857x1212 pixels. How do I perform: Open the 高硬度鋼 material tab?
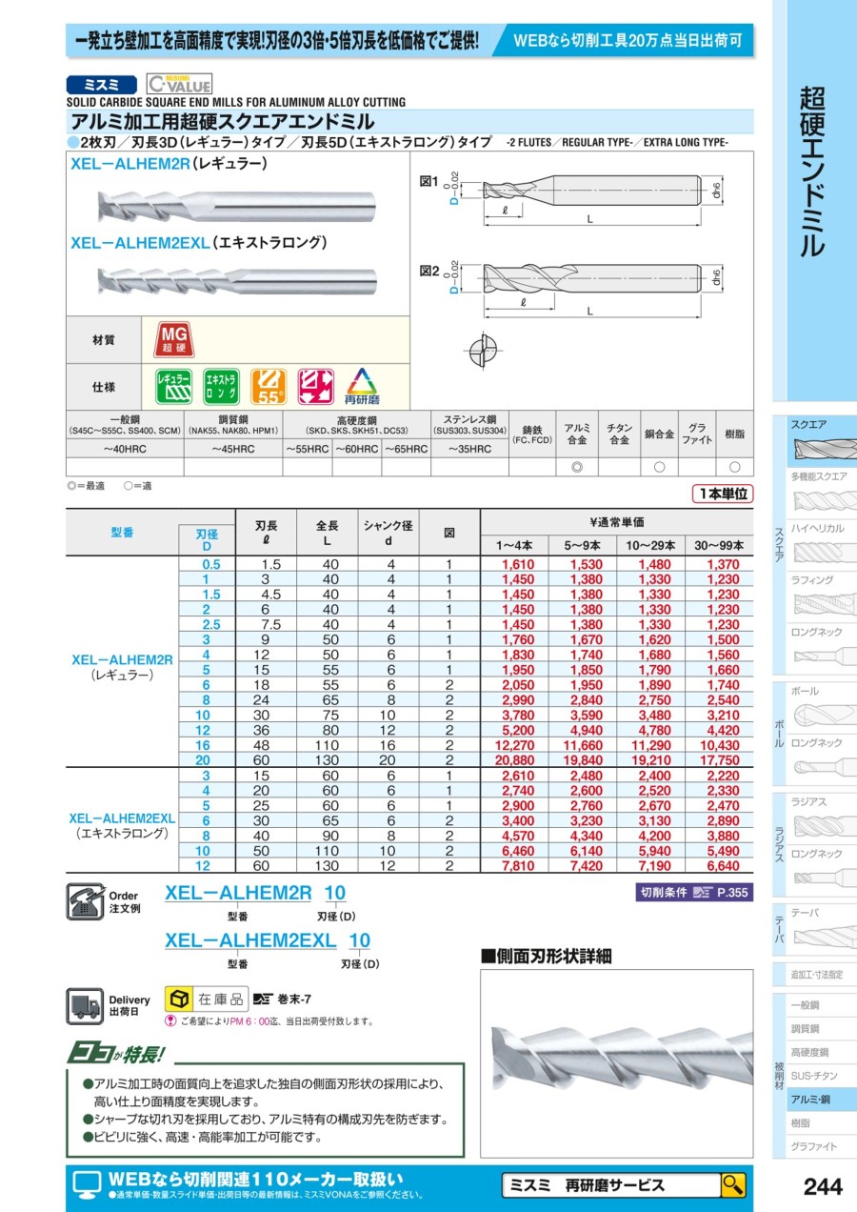(x=821, y=1052)
